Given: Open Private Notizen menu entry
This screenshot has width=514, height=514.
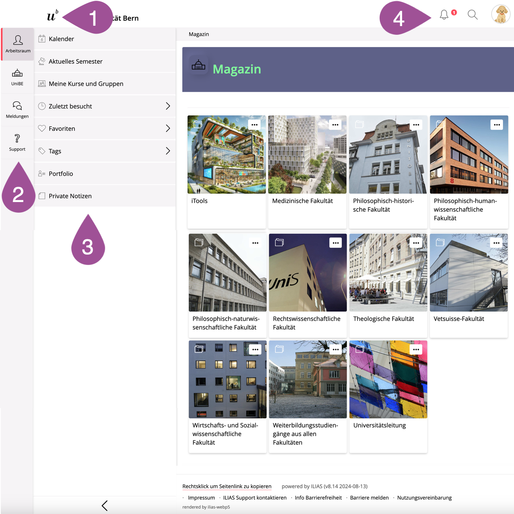Looking at the screenshot, I should coord(70,196).
